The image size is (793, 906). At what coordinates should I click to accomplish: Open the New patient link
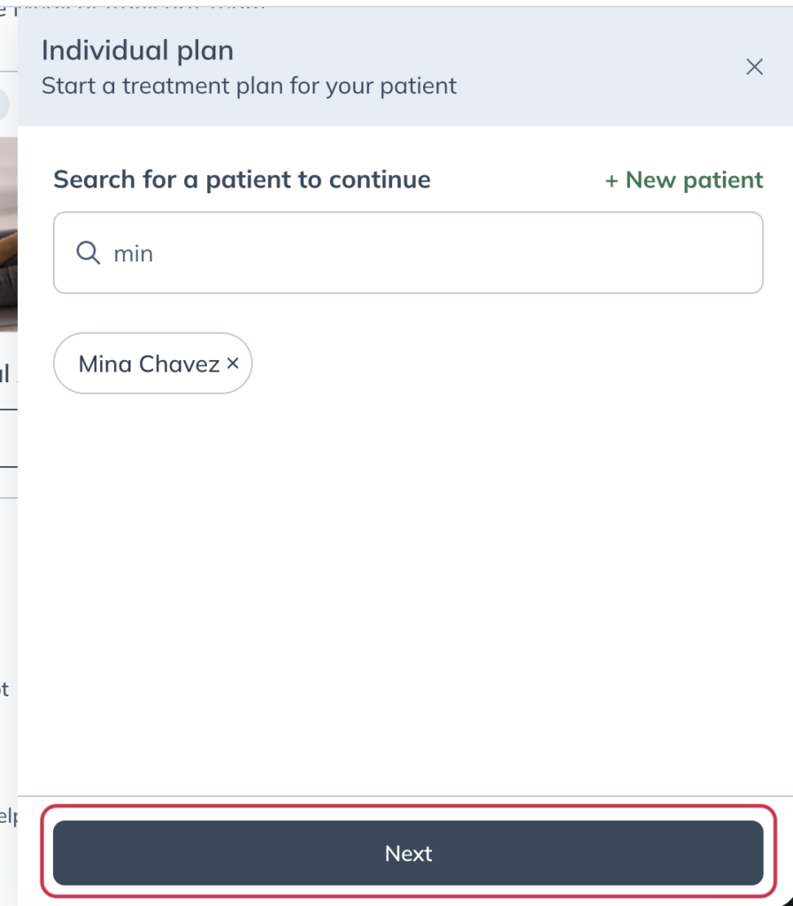[x=684, y=180]
